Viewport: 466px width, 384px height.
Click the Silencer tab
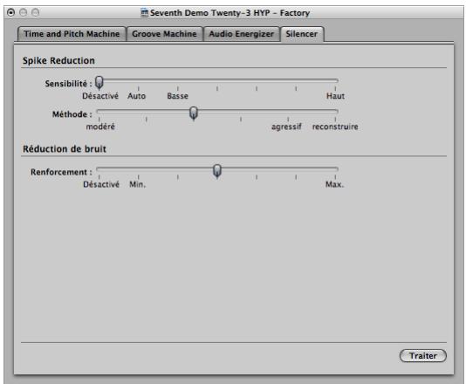point(302,34)
